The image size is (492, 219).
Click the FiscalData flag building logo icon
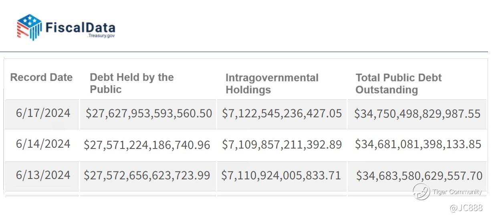[29, 27]
